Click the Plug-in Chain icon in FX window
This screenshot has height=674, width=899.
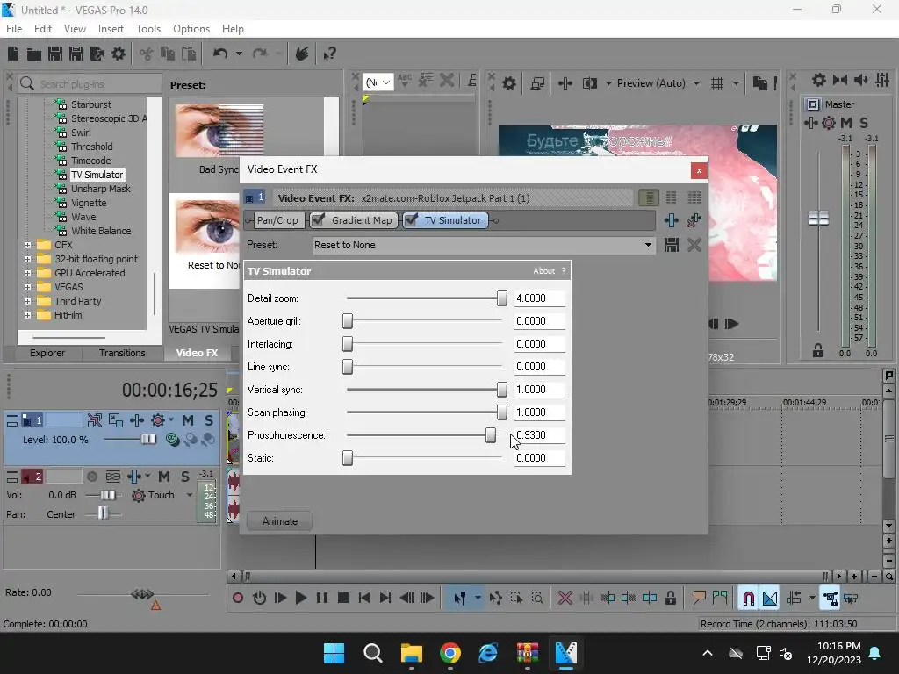click(x=672, y=220)
